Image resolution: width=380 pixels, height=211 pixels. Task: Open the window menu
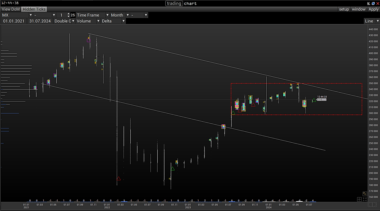click(359, 9)
